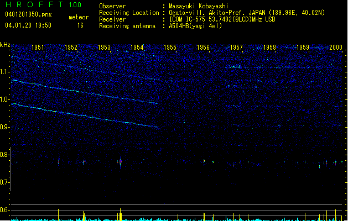Click the 1959 time axis label
The height and width of the screenshot is (221, 348).
[x=303, y=48]
